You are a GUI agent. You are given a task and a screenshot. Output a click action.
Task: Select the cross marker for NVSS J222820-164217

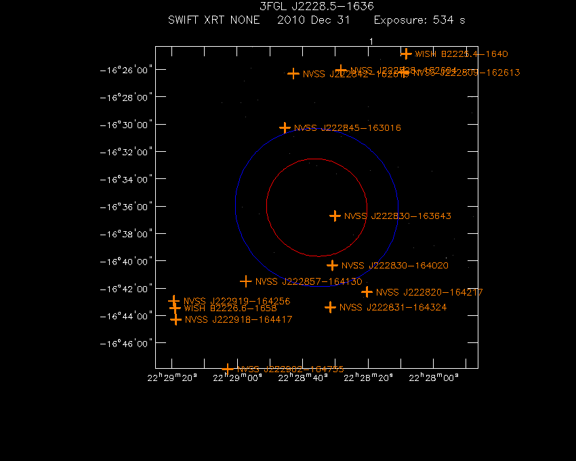[x=367, y=292]
